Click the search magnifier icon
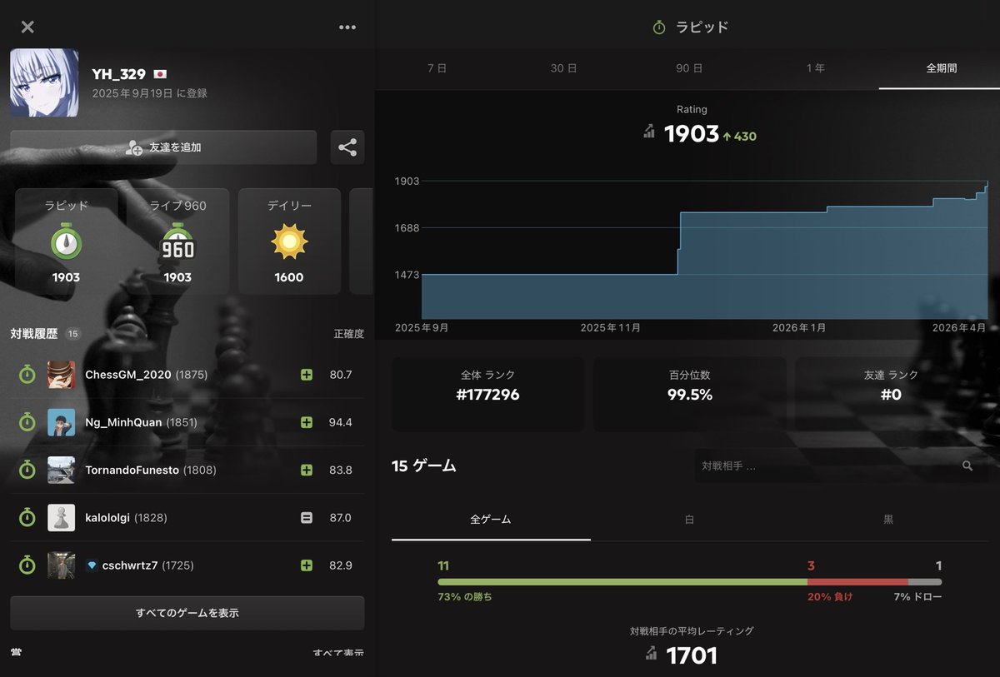Viewport: 1000px width, 677px height. coord(967,466)
